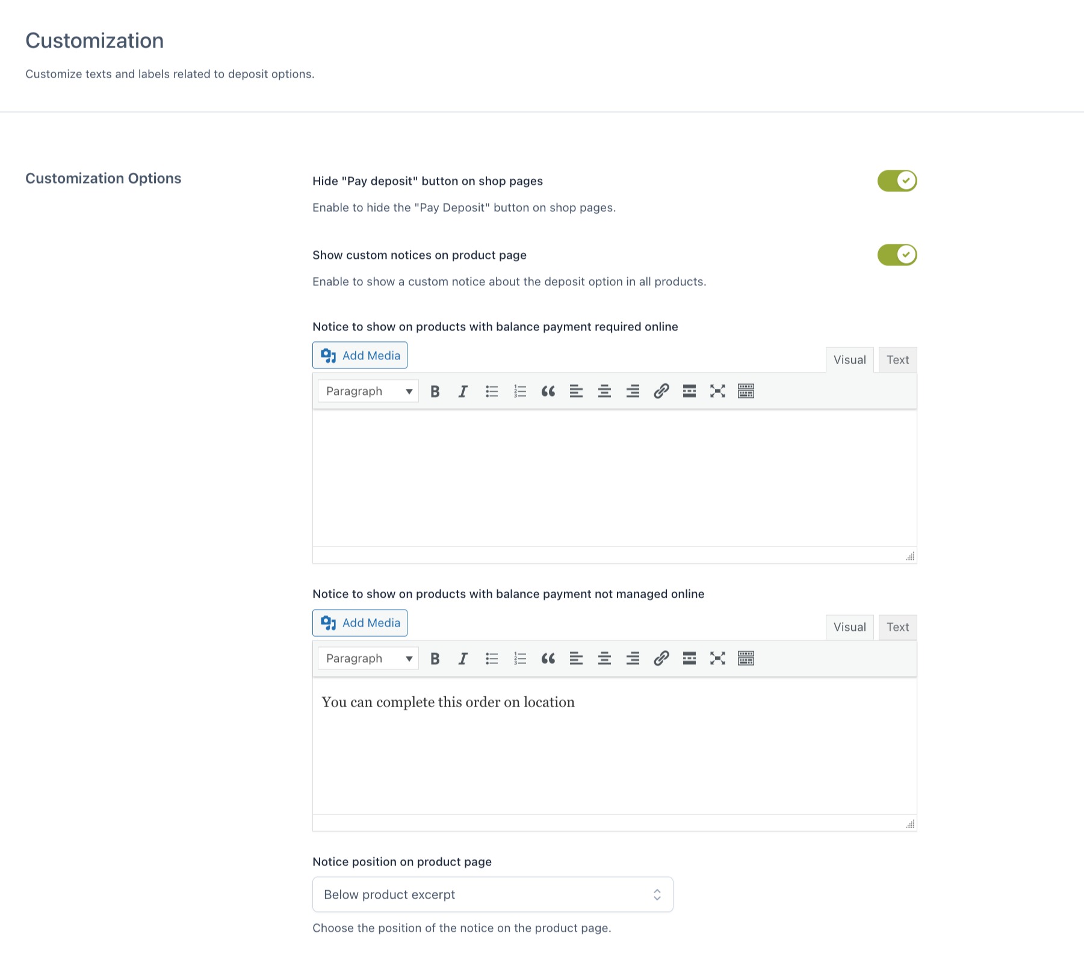Insert Read More tag in second editor

(x=689, y=659)
